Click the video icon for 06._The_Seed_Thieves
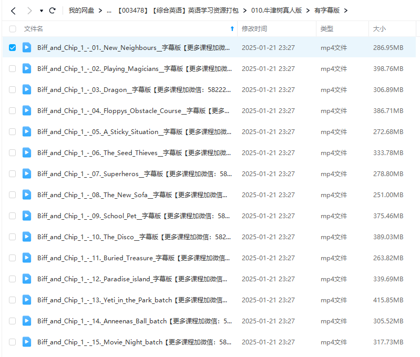The image size is (420, 357). coord(26,152)
